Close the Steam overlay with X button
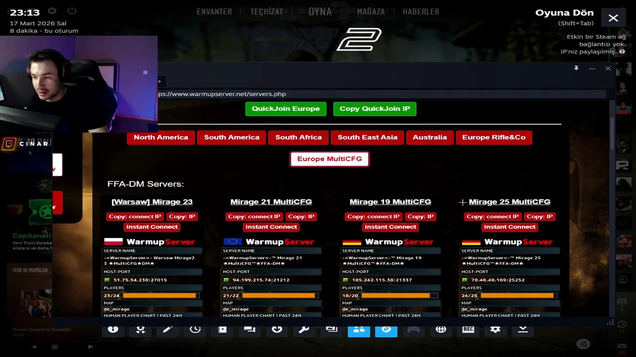636x357 pixels. coord(613,18)
